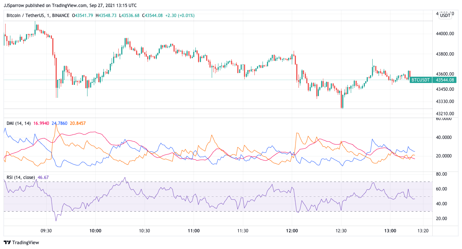The width and height of the screenshot is (462, 249).
Task: Click the 13:20 time axis label
Action: (x=423, y=230)
